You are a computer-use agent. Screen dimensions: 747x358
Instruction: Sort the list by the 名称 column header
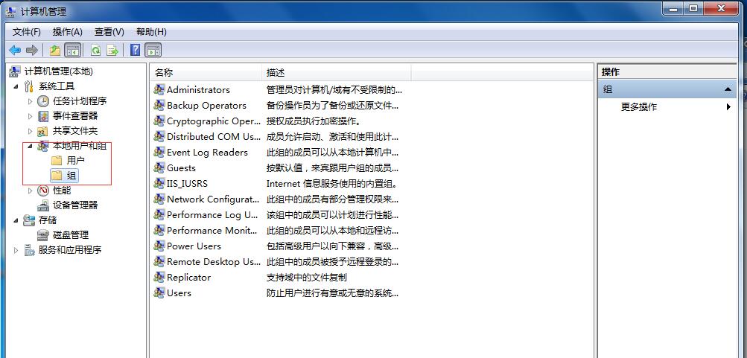coord(206,72)
